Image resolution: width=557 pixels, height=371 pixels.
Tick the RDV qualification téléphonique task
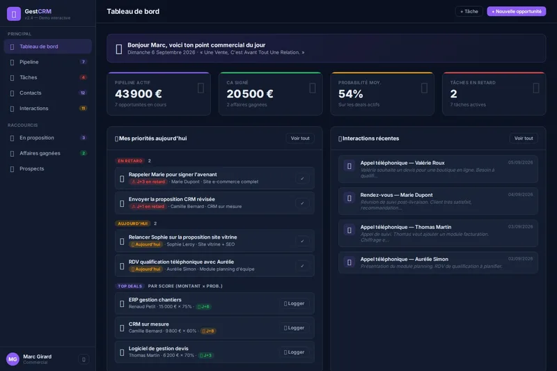[x=302, y=266]
